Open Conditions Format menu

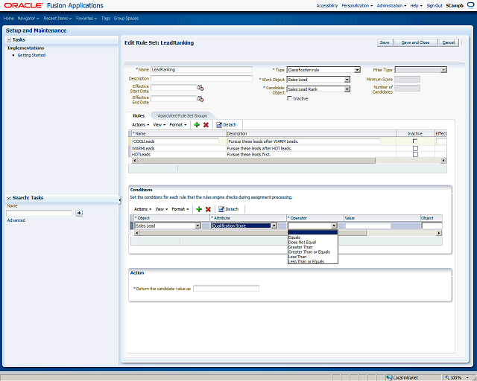(x=180, y=209)
